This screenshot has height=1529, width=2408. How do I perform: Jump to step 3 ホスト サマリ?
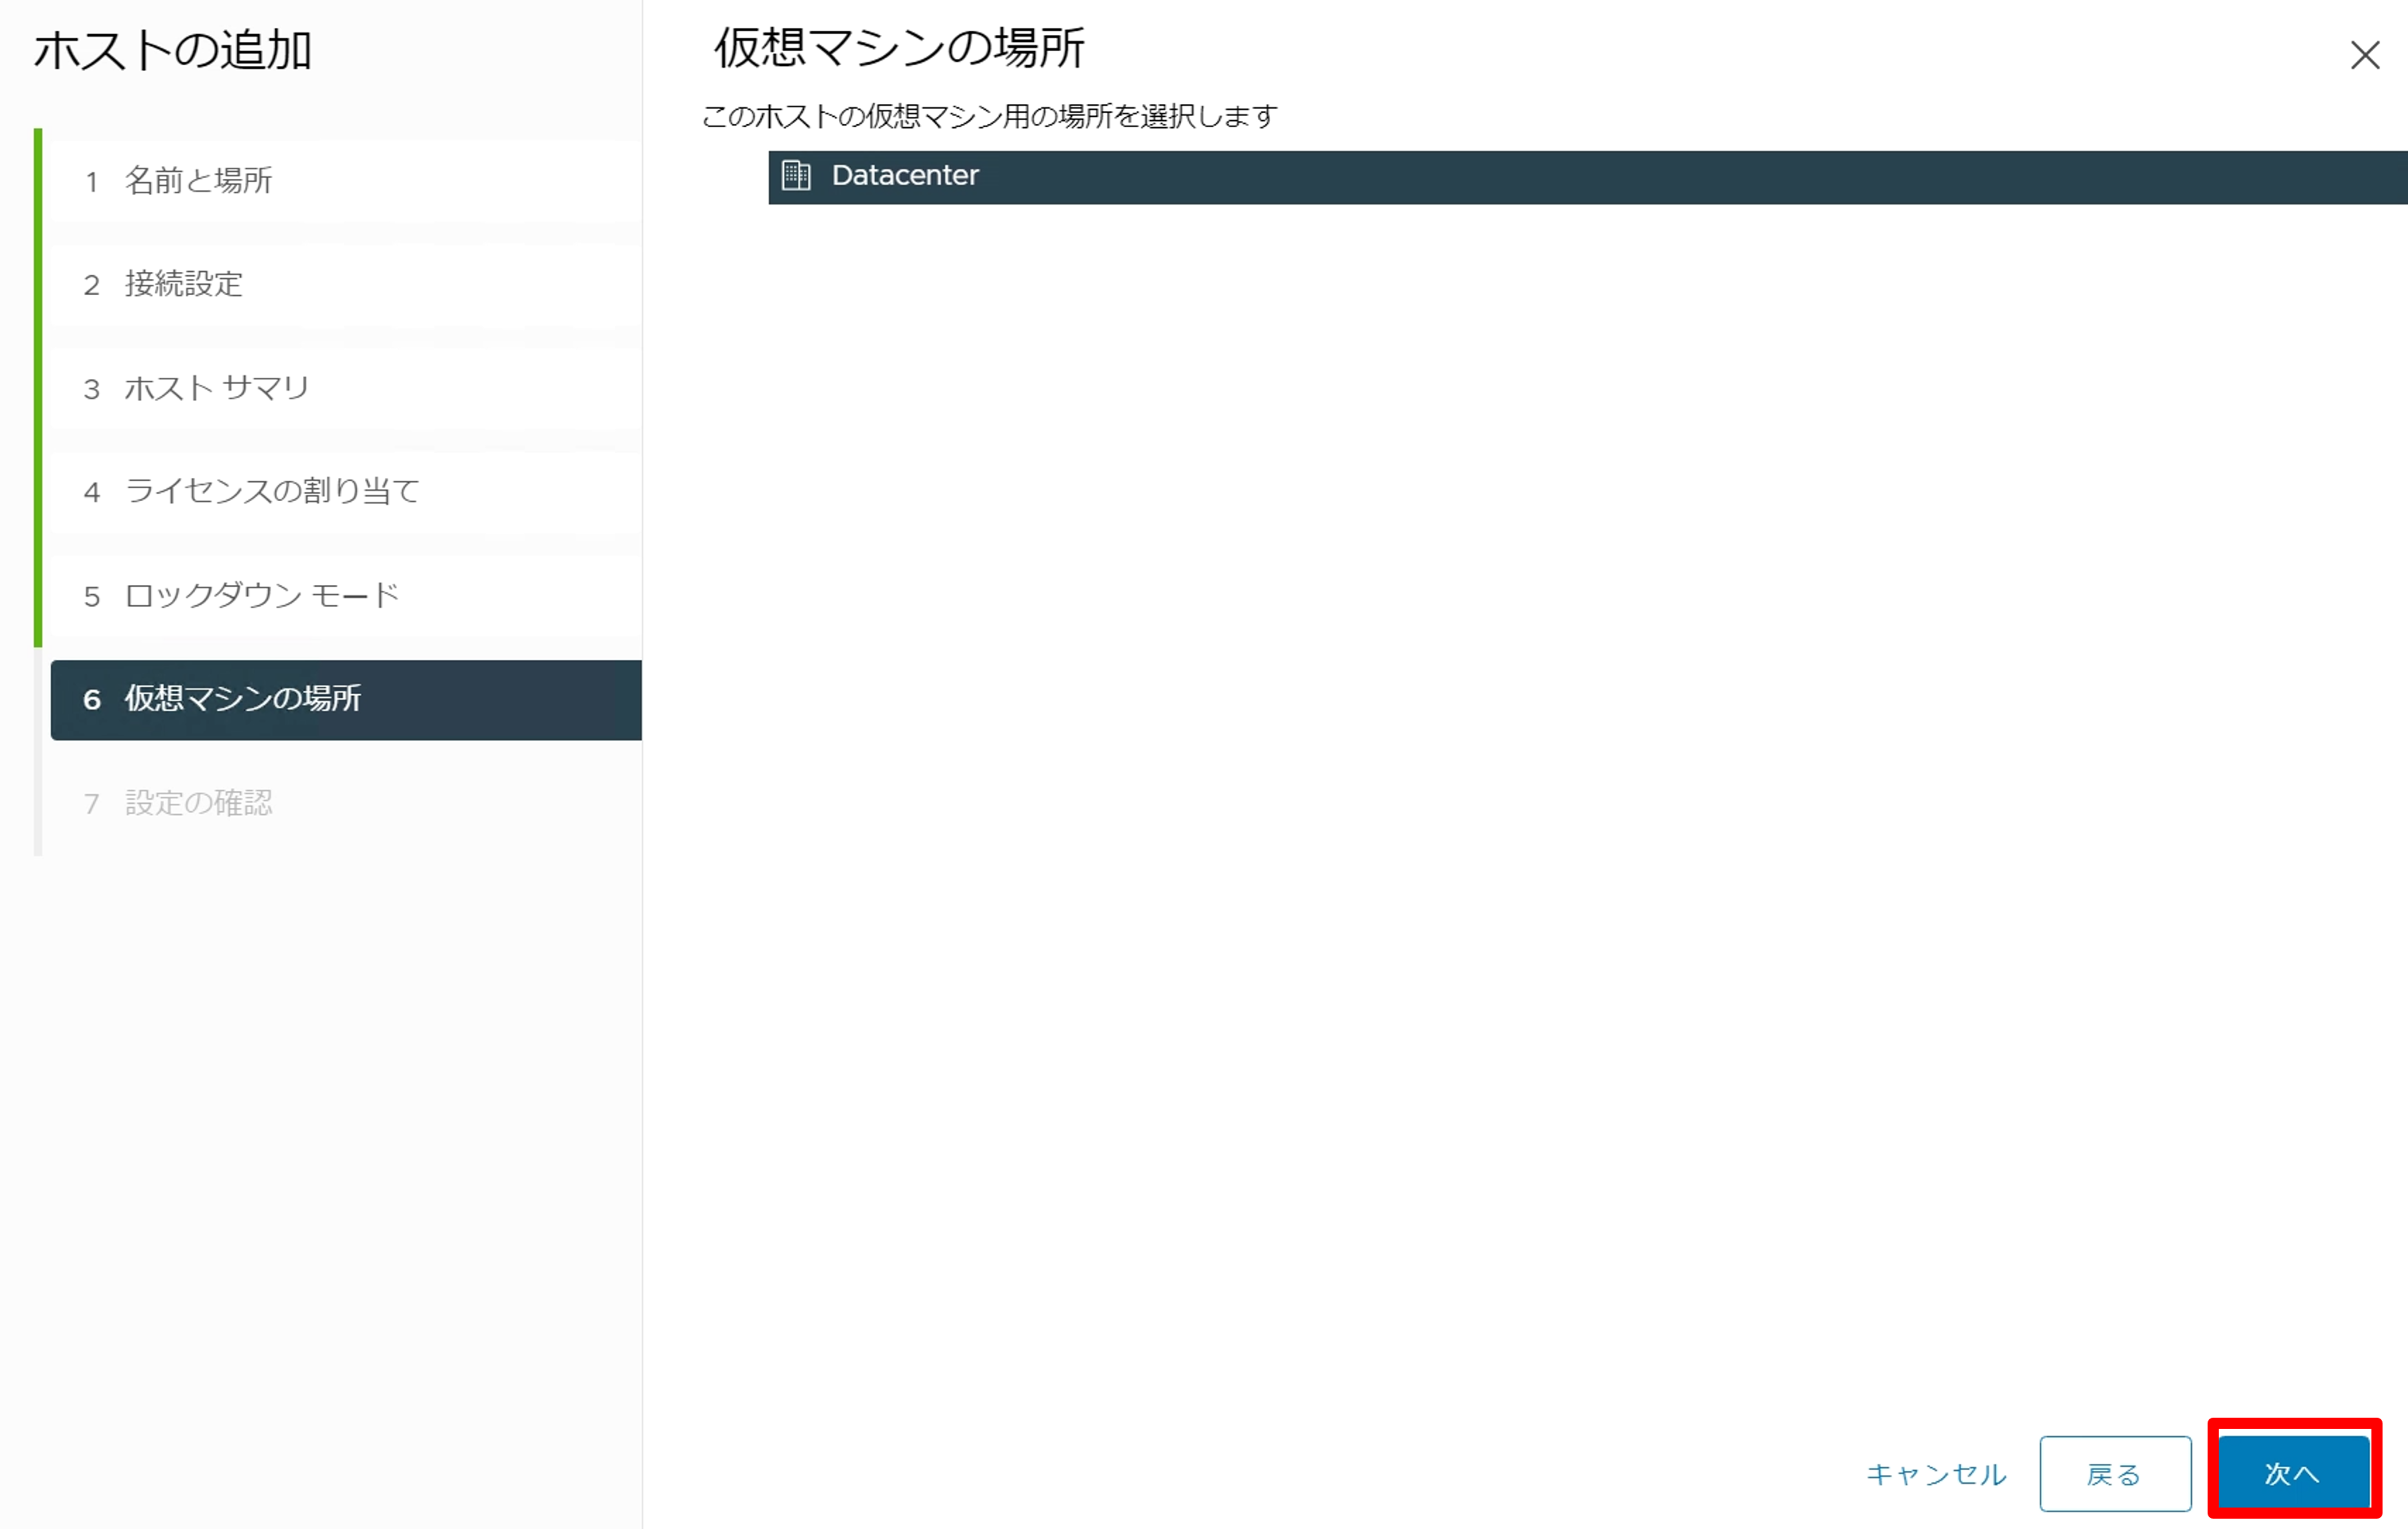pos(216,388)
